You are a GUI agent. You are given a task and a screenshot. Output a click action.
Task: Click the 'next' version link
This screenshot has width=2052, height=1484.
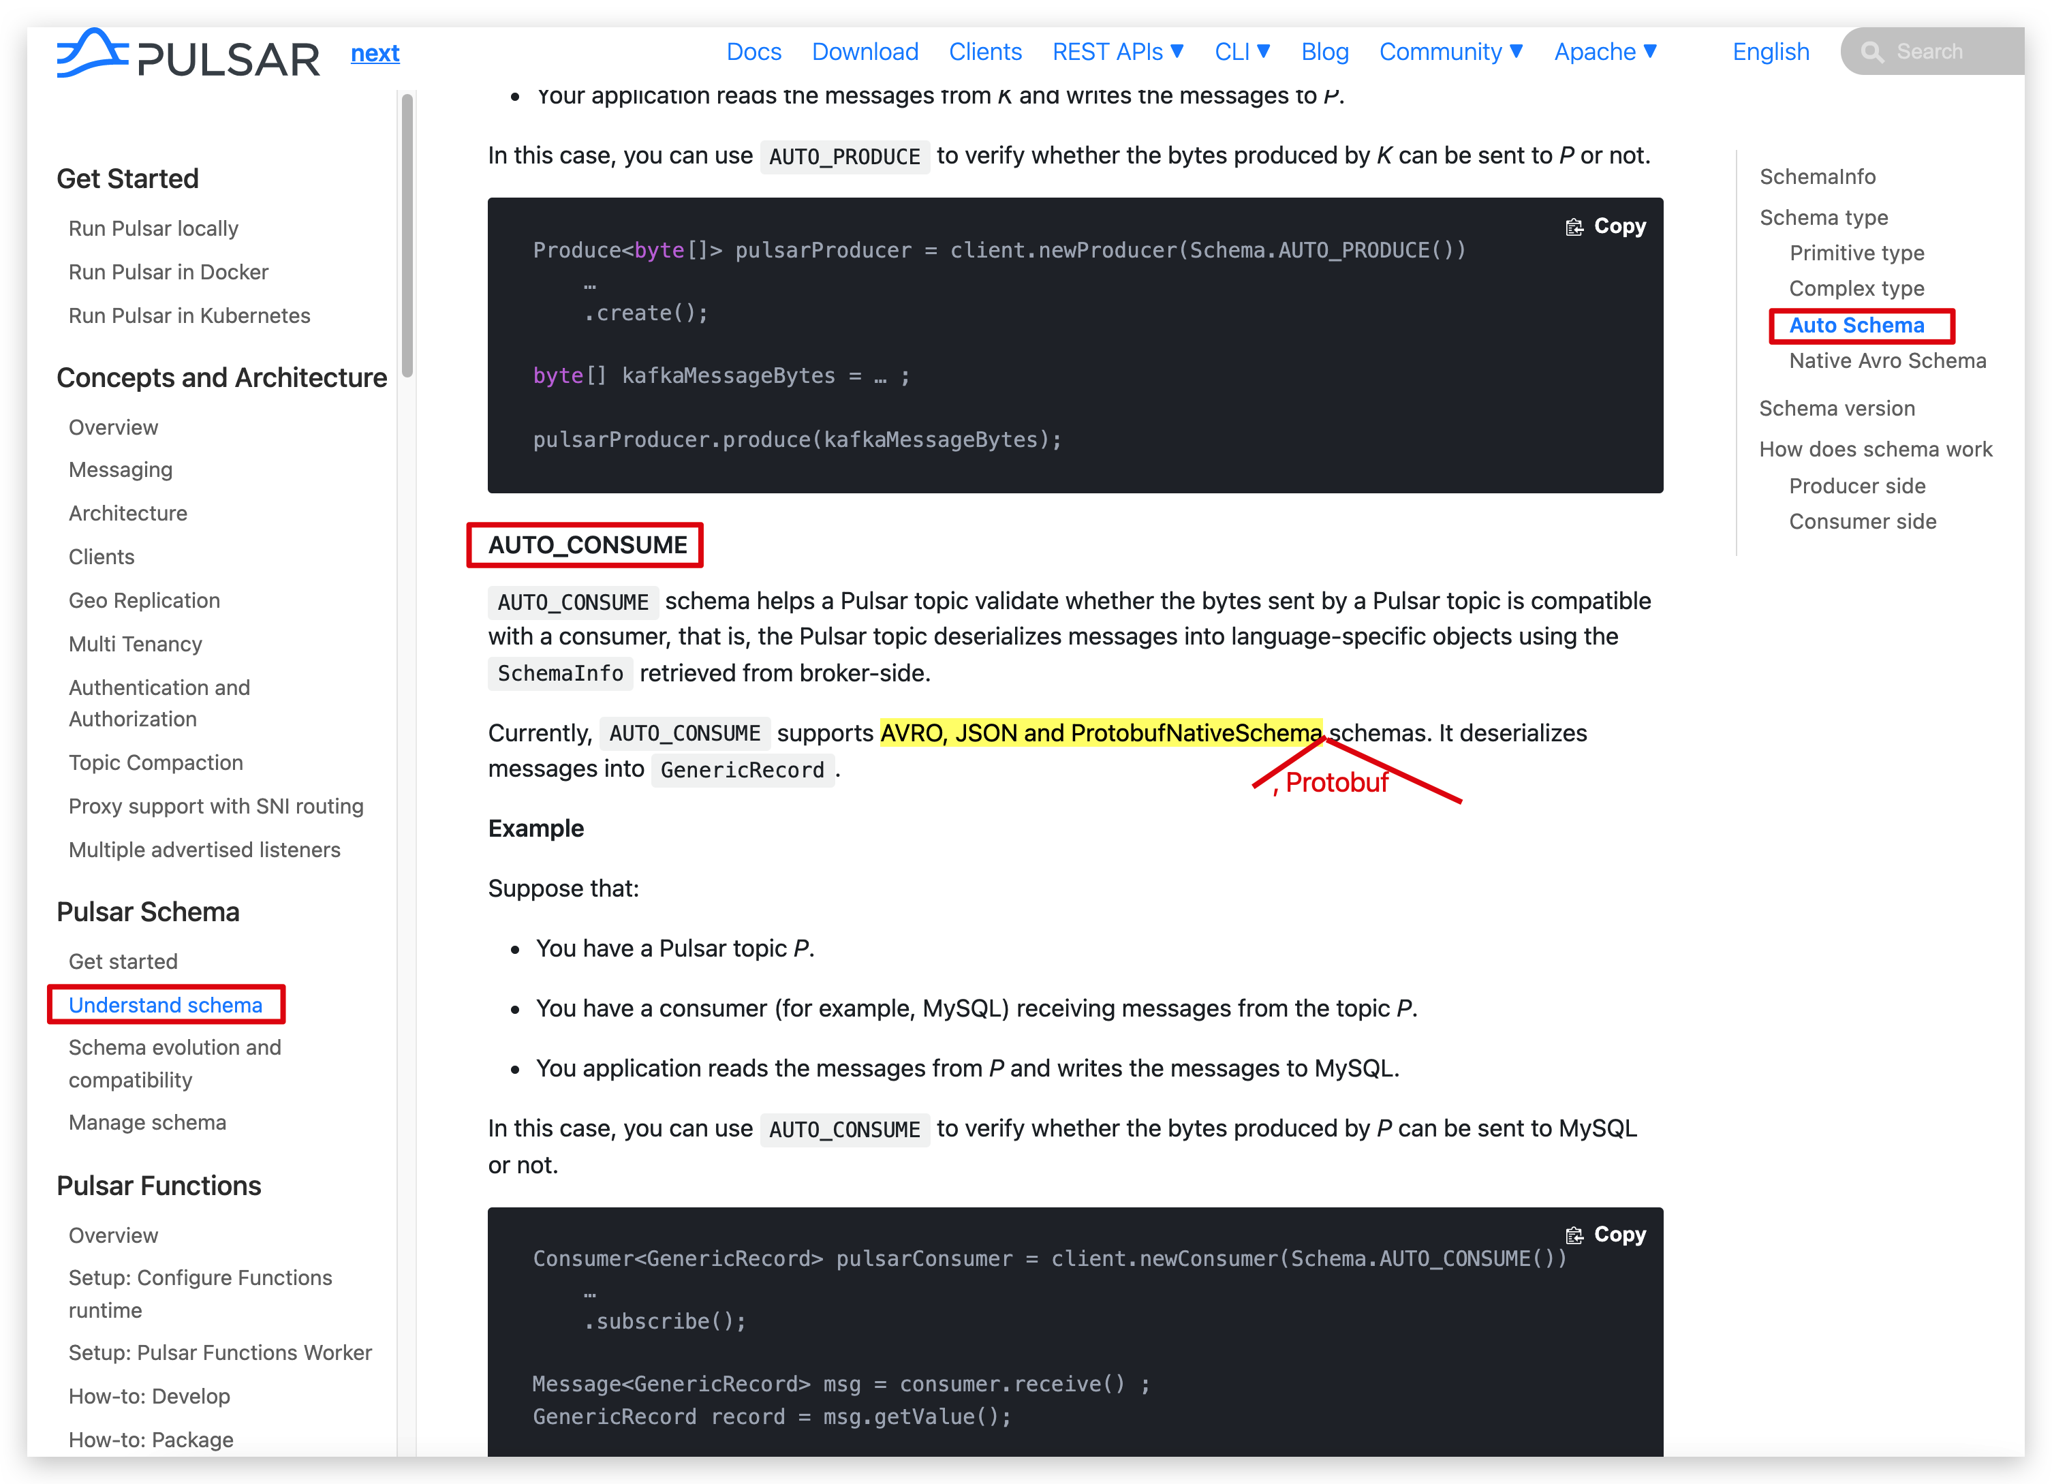coord(375,53)
